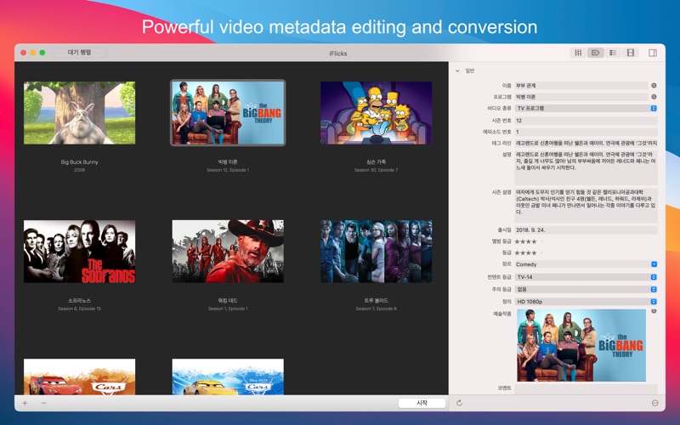
Task: Click the iFlicks window title text
Action: (337, 54)
